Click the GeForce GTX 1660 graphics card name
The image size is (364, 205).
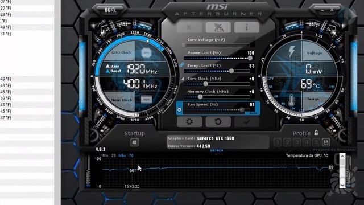[216, 138]
